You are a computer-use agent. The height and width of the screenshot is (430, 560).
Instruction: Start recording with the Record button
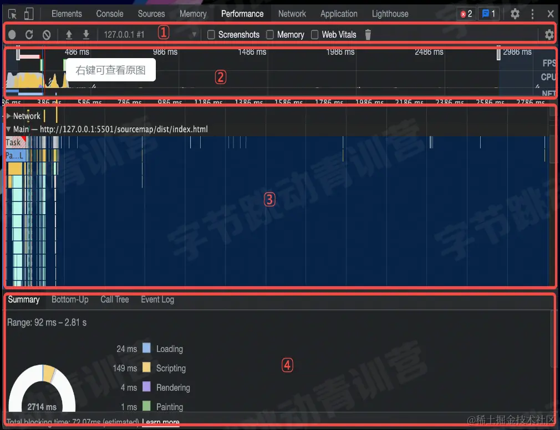[12, 34]
